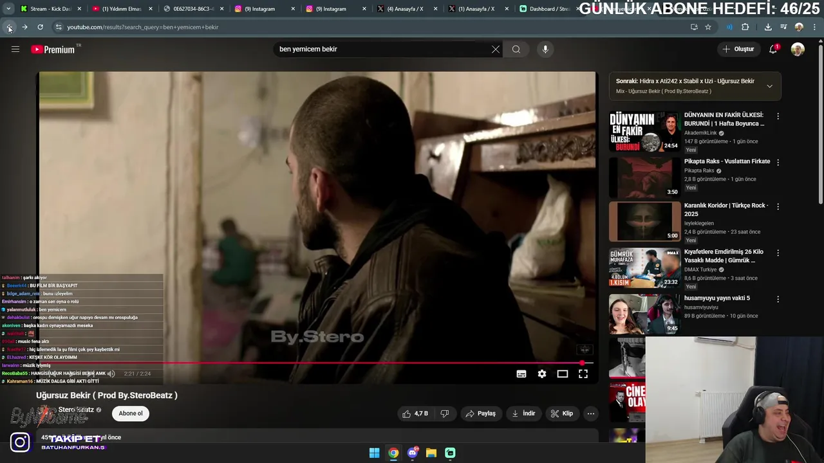Image resolution: width=824 pixels, height=463 pixels.
Task: Play Gümrük Muhafaza video thumbnail
Action: (644, 268)
